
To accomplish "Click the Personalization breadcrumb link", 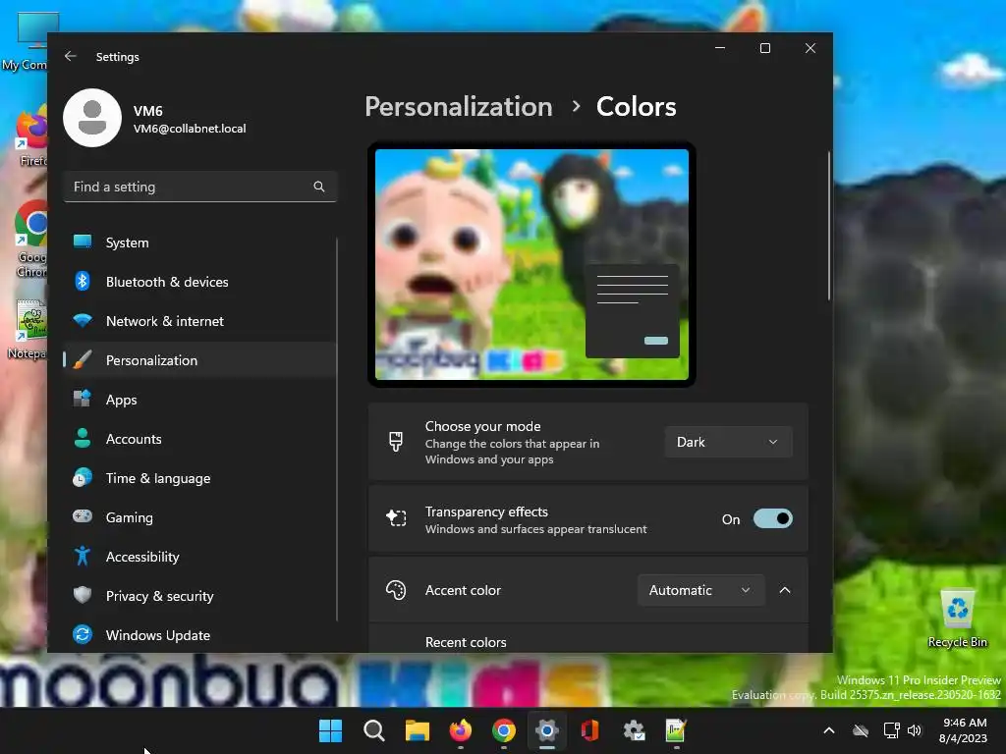I will pos(458,106).
